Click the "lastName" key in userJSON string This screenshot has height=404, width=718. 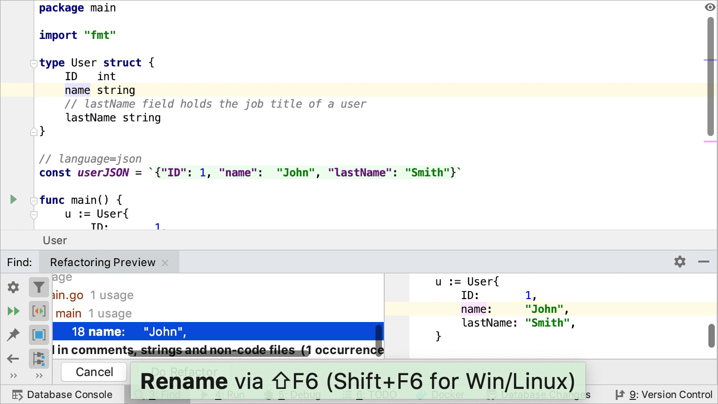(360, 173)
